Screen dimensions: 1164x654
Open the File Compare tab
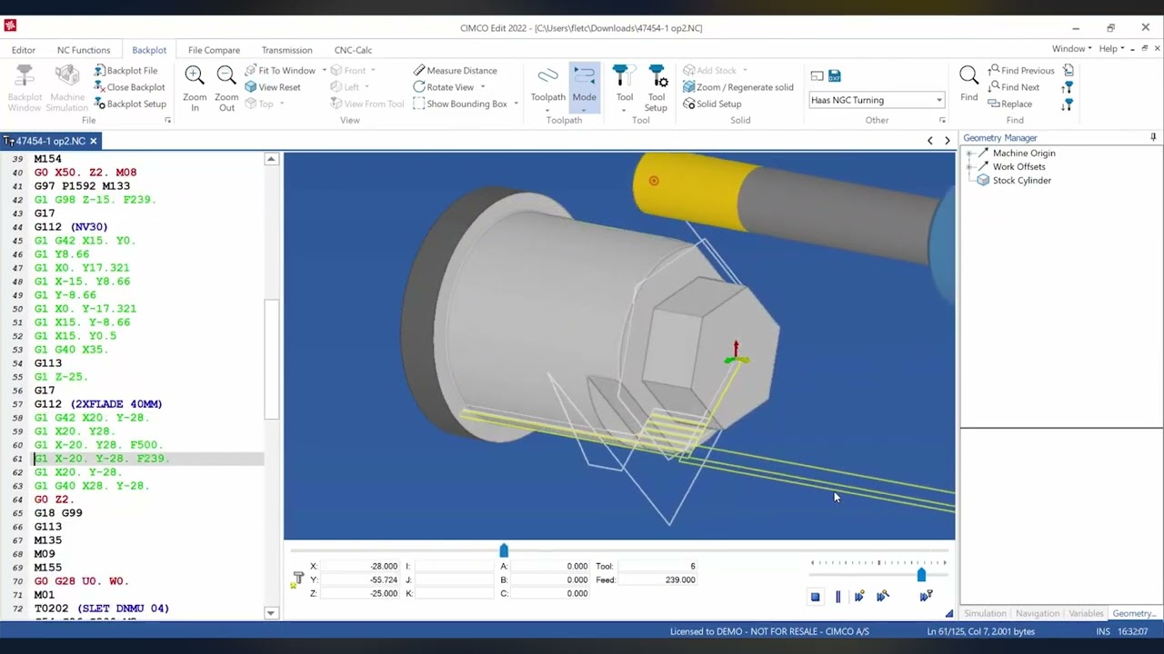pyautogui.click(x=214, y=50)
